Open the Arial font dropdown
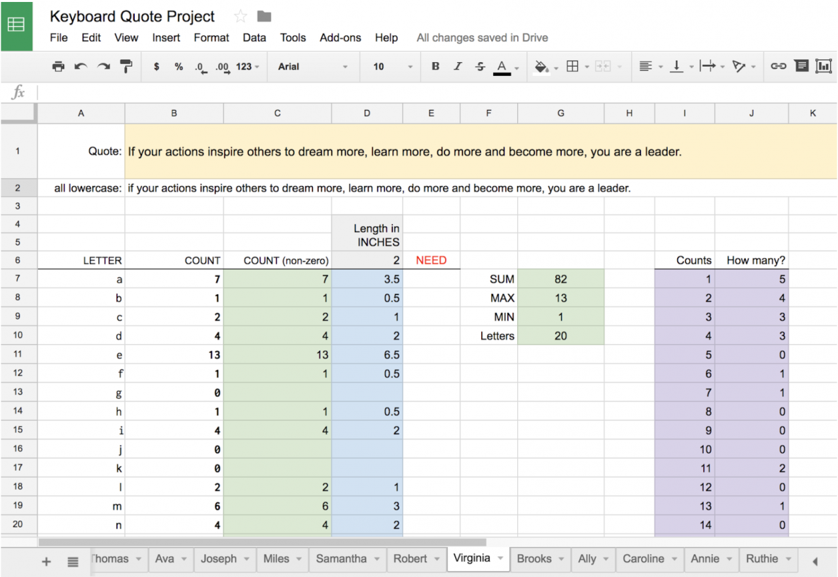 point(313,67)
